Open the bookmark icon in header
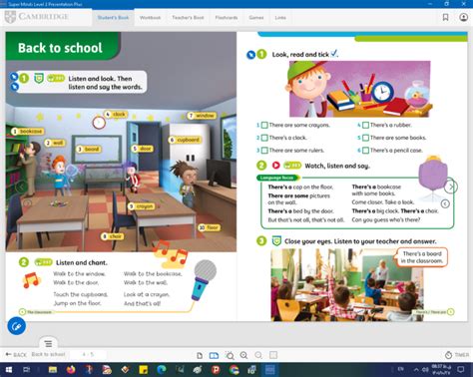The width and height of the screenshot is (473, 377). pyautogui.click(x=445, y=17)
